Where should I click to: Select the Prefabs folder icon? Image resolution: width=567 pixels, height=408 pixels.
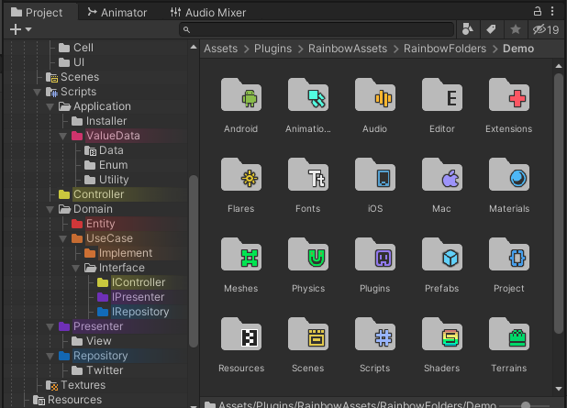click(x=442, y=257)
